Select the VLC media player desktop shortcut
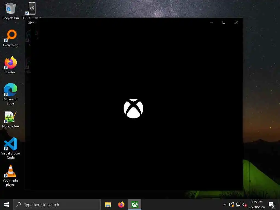 point(11,175)
